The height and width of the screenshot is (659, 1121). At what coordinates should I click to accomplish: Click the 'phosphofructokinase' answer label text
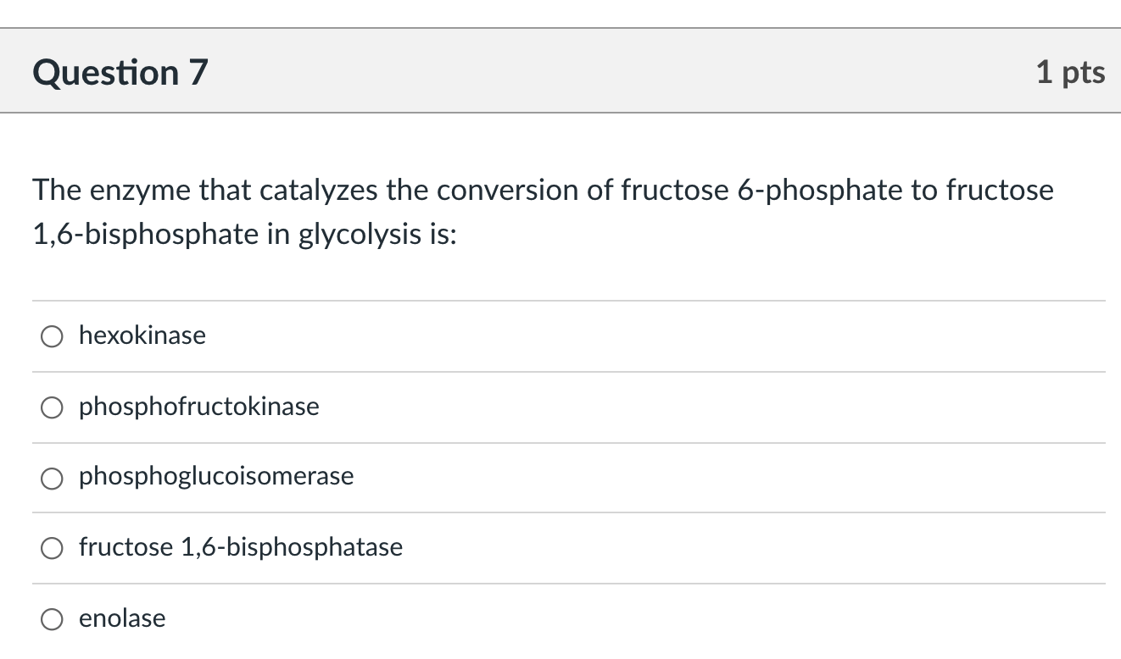[x=199, y=407]
